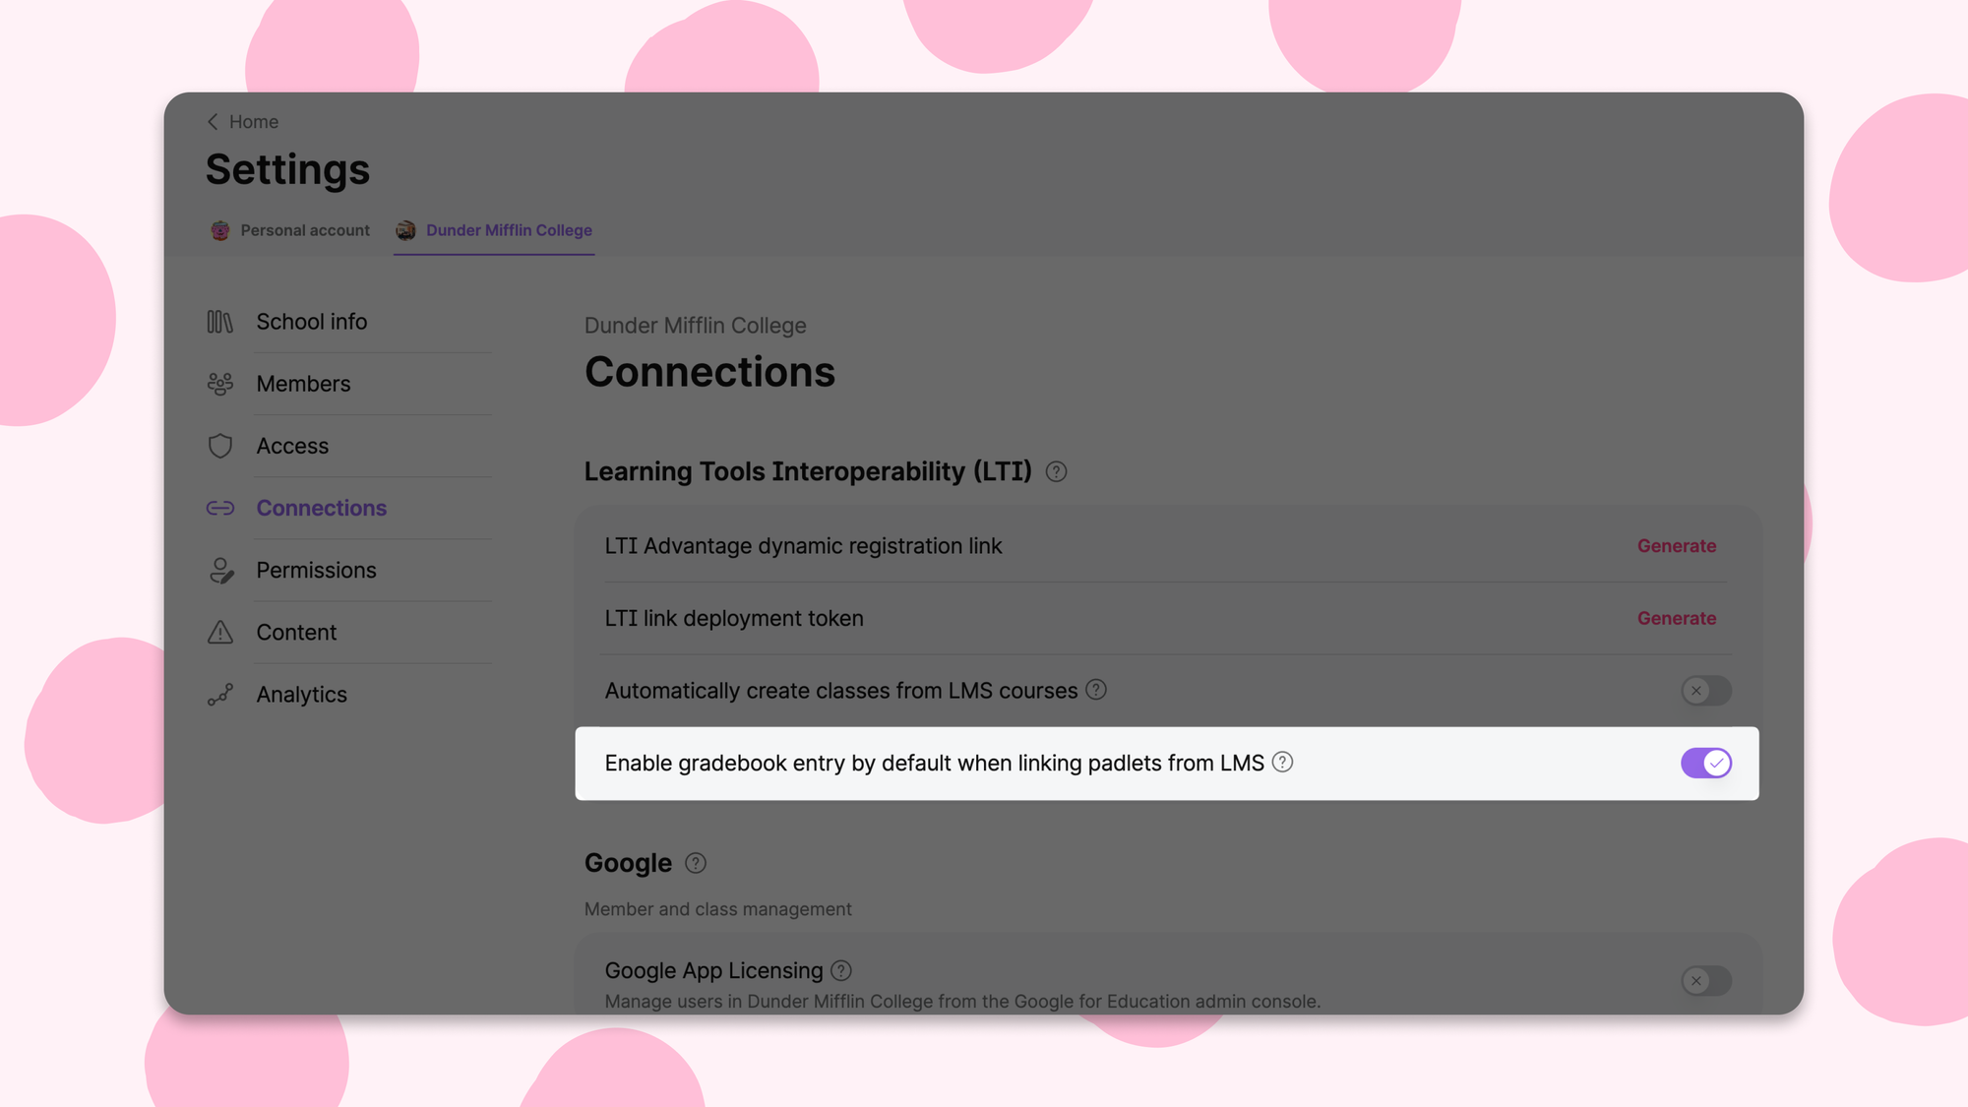
Task: Click the Members people icon
Action: 220,384
